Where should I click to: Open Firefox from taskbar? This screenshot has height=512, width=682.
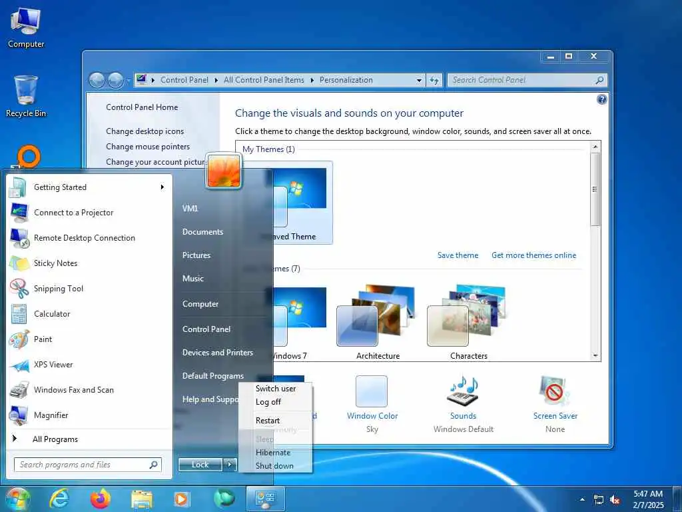100,499
